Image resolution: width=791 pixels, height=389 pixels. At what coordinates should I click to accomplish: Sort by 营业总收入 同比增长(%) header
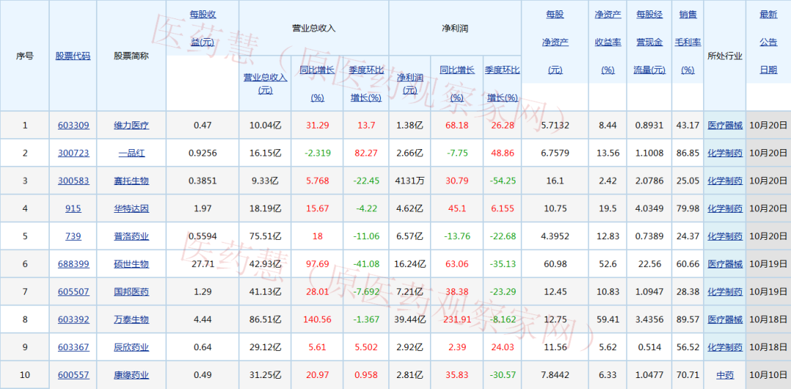click(x=317, y=83)
